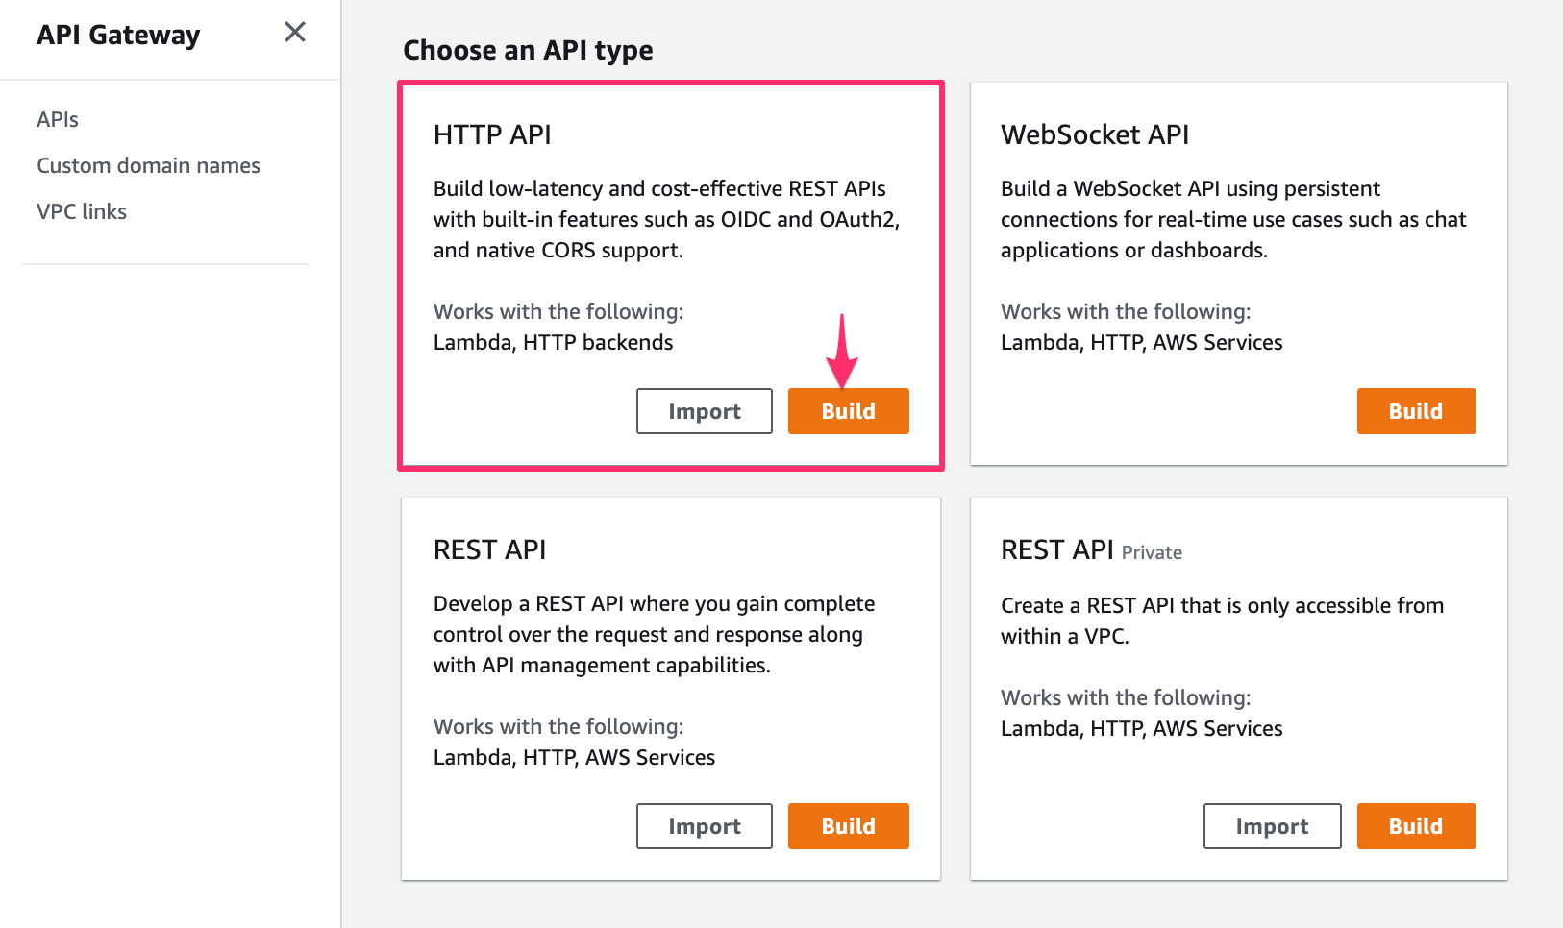Click the API Gateway heading
1563x928 pixels.
click(118, 35)
